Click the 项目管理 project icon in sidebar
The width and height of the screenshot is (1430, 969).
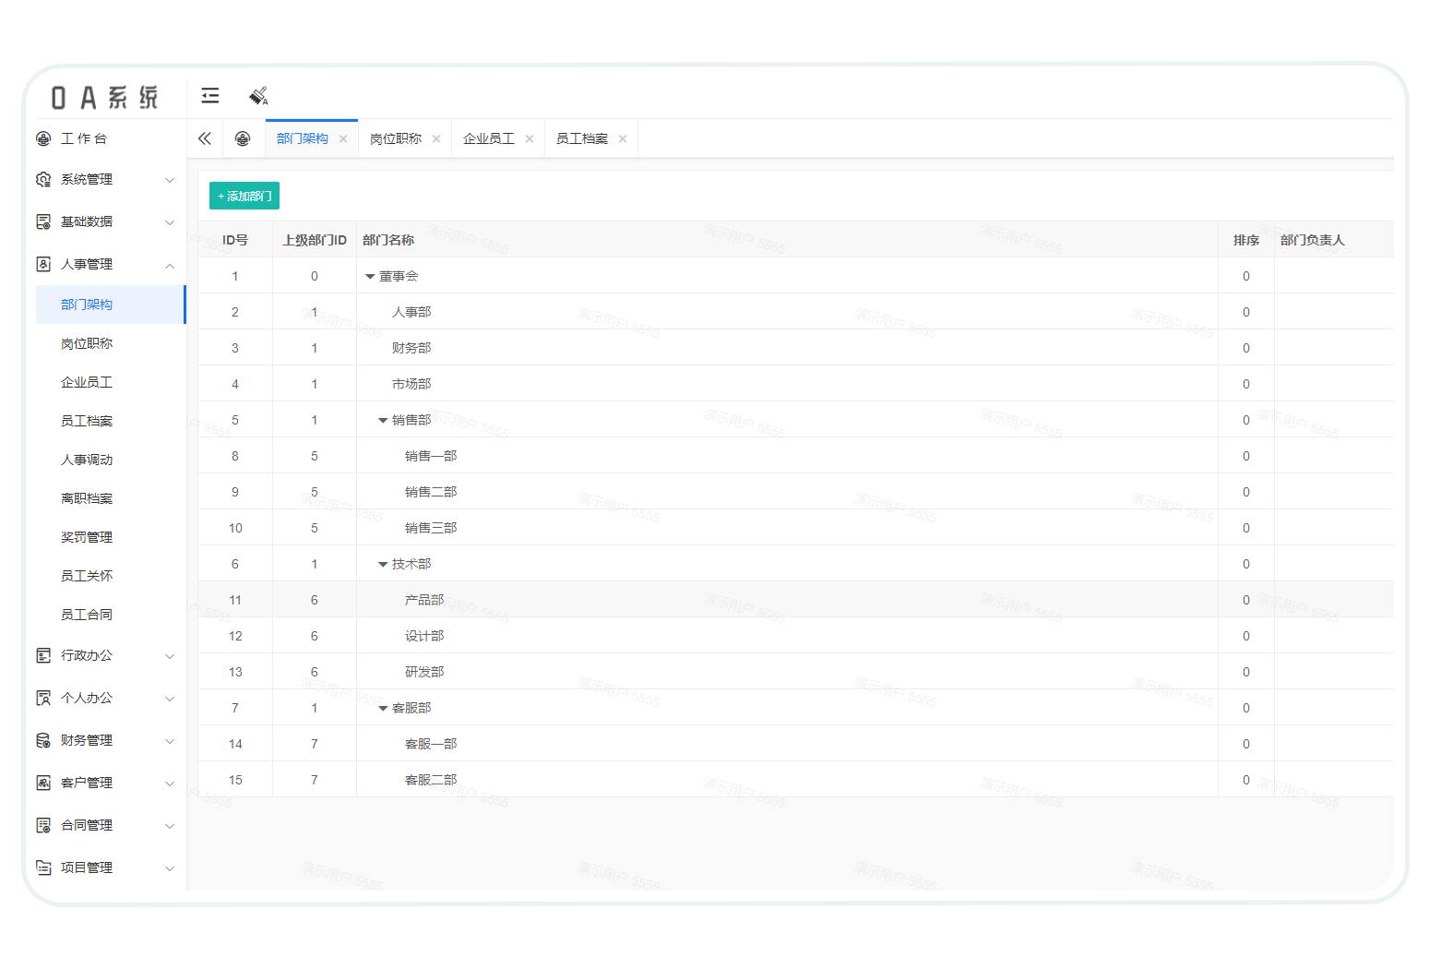click(43, 867)
